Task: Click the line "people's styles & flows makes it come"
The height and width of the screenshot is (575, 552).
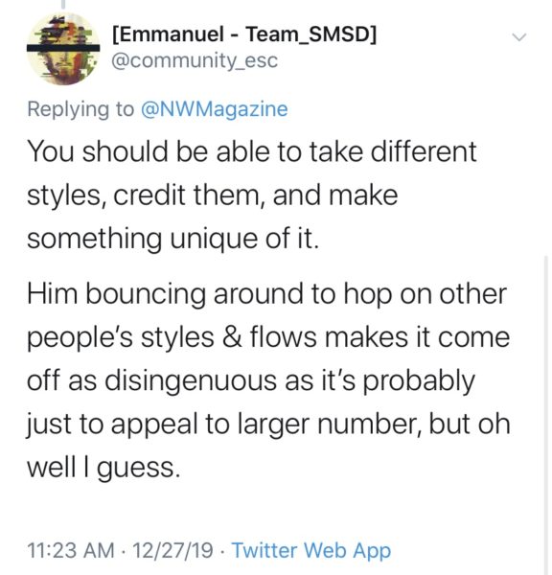Action: 268,337
